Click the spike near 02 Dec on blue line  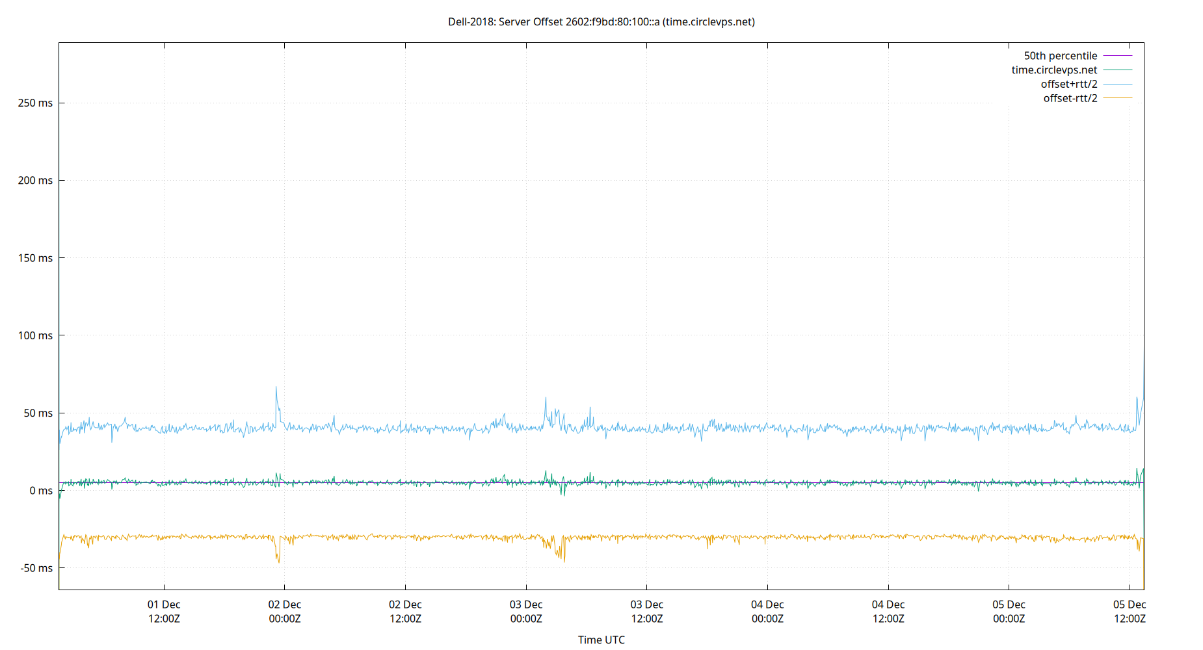tap(276, 388)
